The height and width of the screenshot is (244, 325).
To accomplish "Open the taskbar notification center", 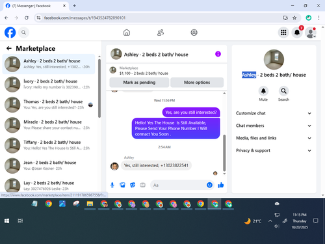I will point(316,221).
